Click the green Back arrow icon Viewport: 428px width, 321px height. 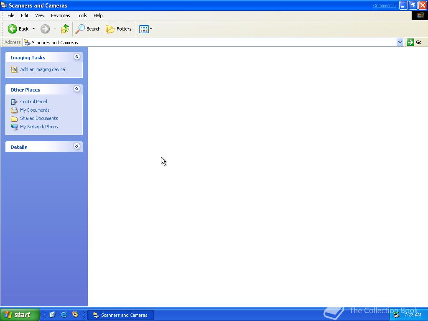pos(12,29)
